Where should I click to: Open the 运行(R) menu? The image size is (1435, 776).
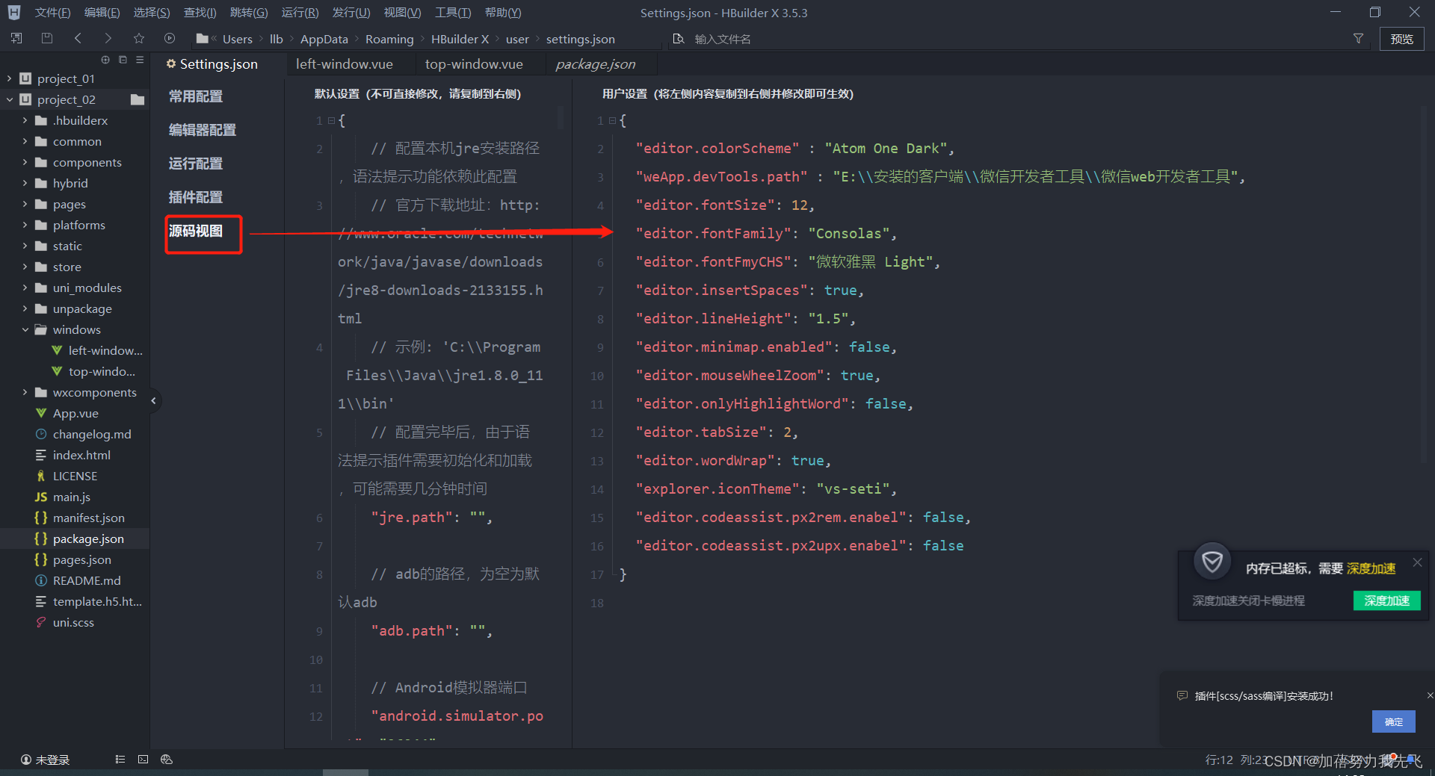coord(300,13)
